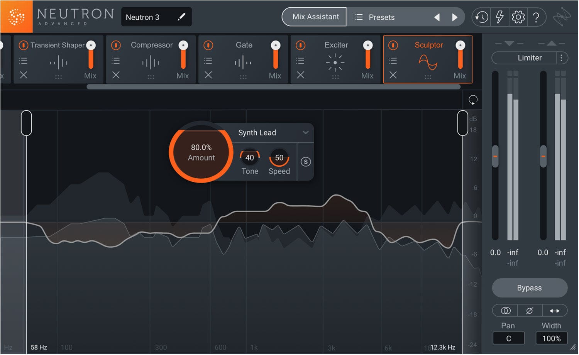Open the Undo History clock icon
579x355 pixels.
[x=481, y=17]
